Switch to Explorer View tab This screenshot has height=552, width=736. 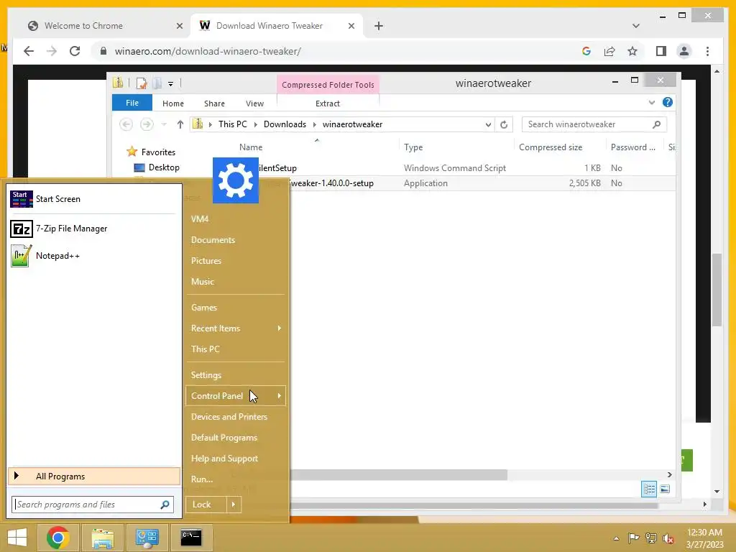click(255, 103)
